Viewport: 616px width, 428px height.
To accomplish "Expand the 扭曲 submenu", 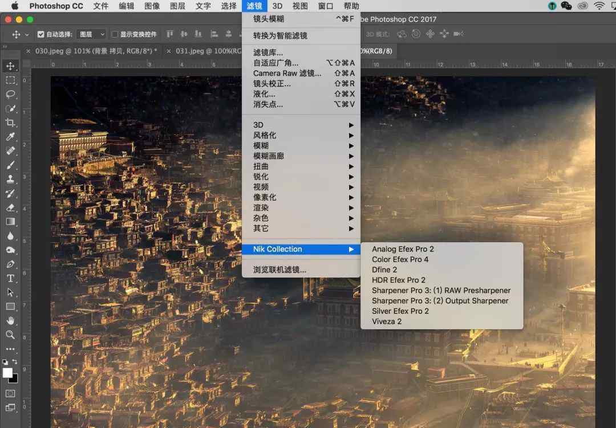I will tap(301, 166).
